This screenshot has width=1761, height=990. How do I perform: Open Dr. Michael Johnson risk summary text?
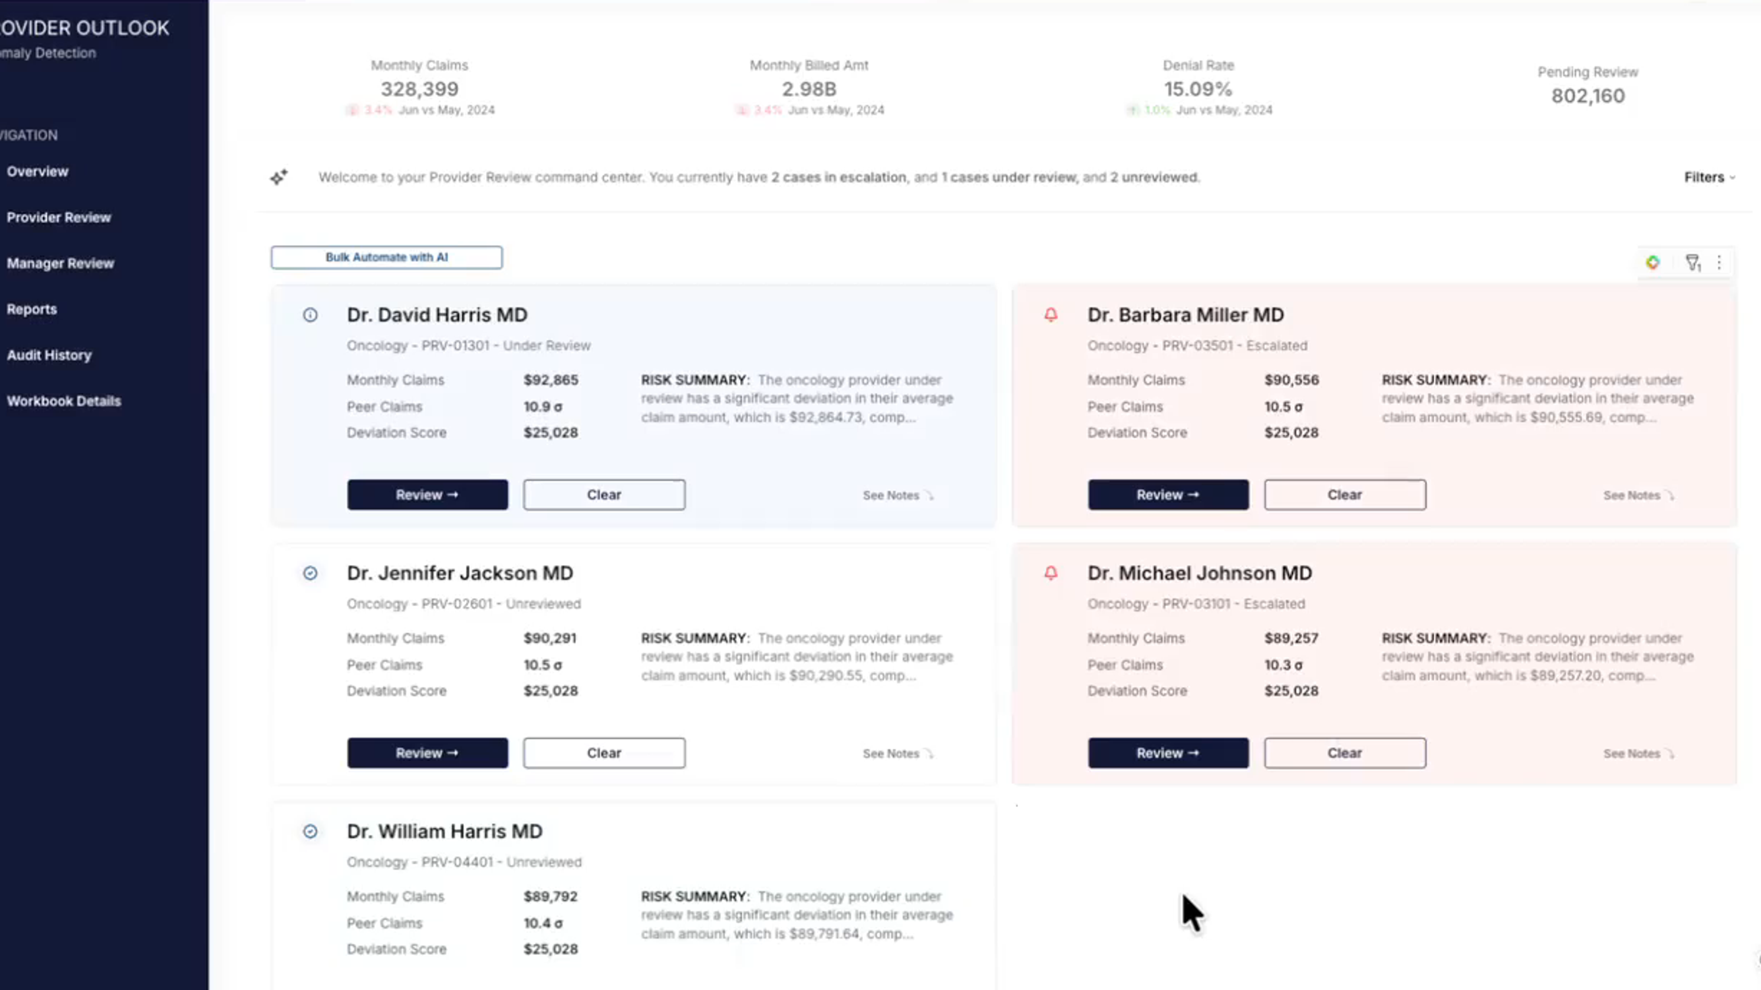[x=1538, y=657]
